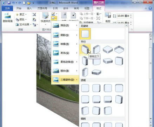Open the 棱台(B) bevel submenu

coord(65,71)
